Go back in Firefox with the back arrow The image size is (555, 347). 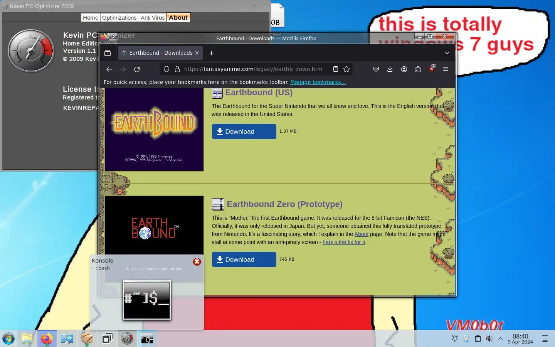(109, 69)
